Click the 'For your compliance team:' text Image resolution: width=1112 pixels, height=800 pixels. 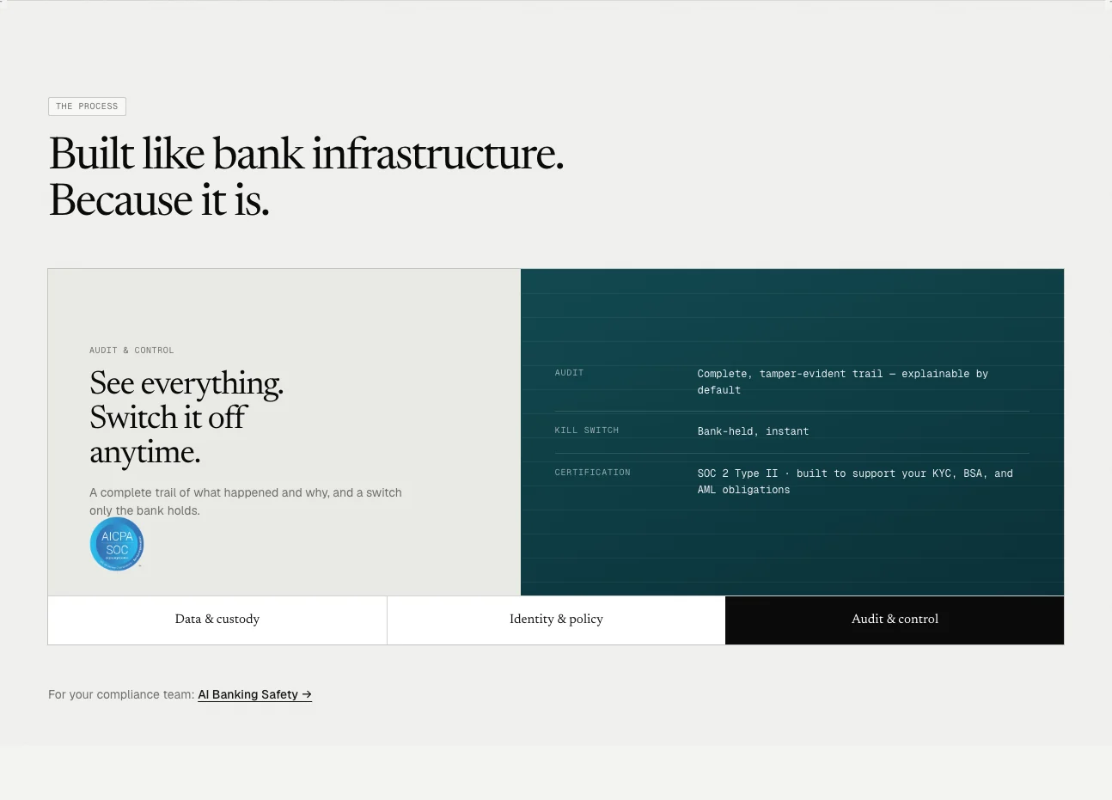tap(121, 694)
